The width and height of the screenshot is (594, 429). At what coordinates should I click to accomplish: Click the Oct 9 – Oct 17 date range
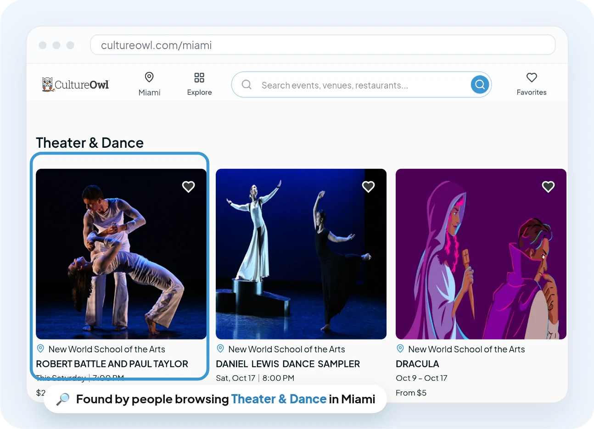click(421, 378)
